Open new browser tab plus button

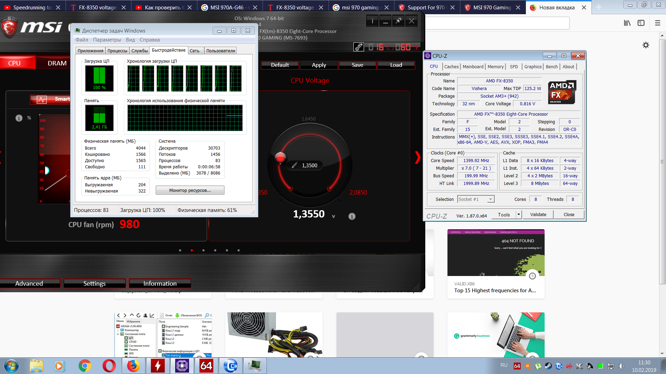click(599, 7)
